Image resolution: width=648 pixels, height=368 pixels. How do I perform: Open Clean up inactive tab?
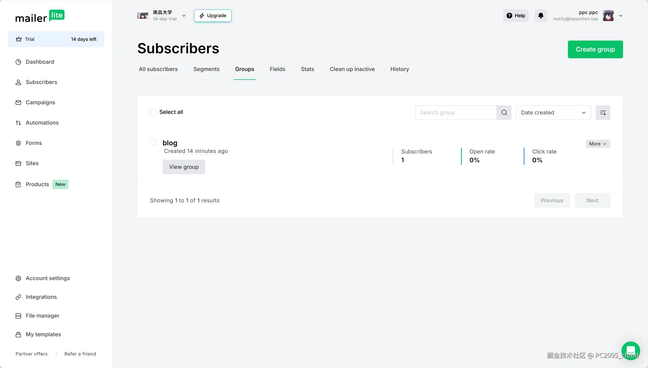(x=352, y=69)
